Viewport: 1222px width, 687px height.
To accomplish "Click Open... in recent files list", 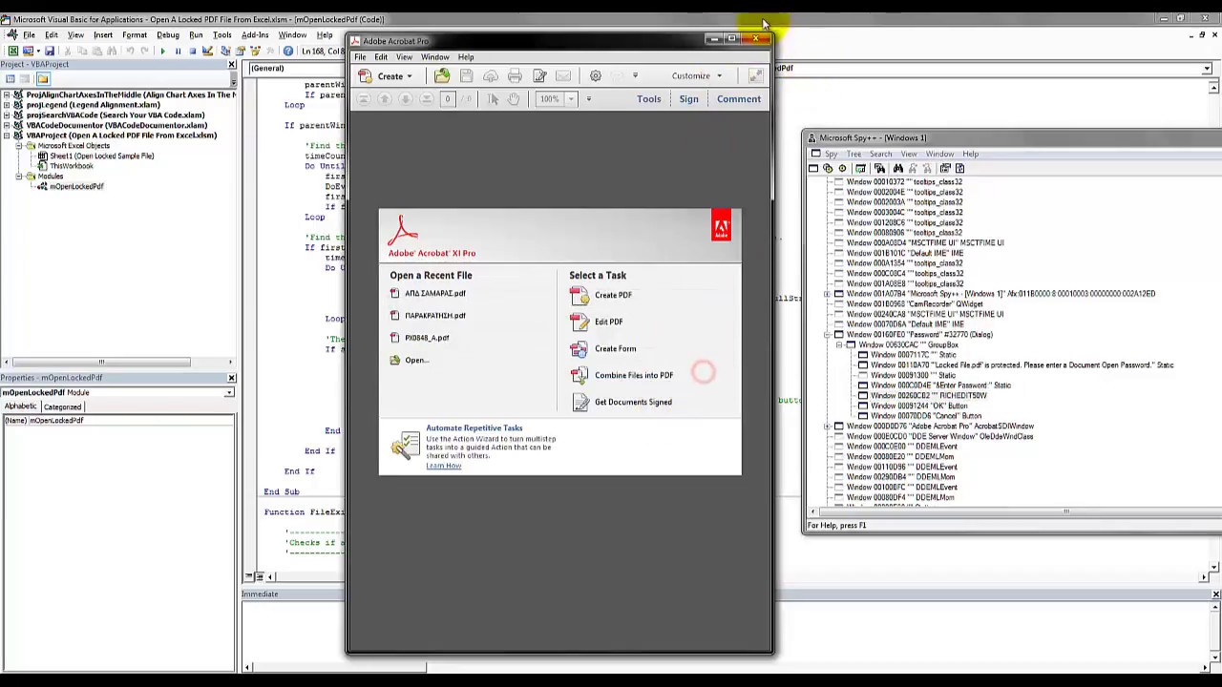I will (x=416, y=360).
